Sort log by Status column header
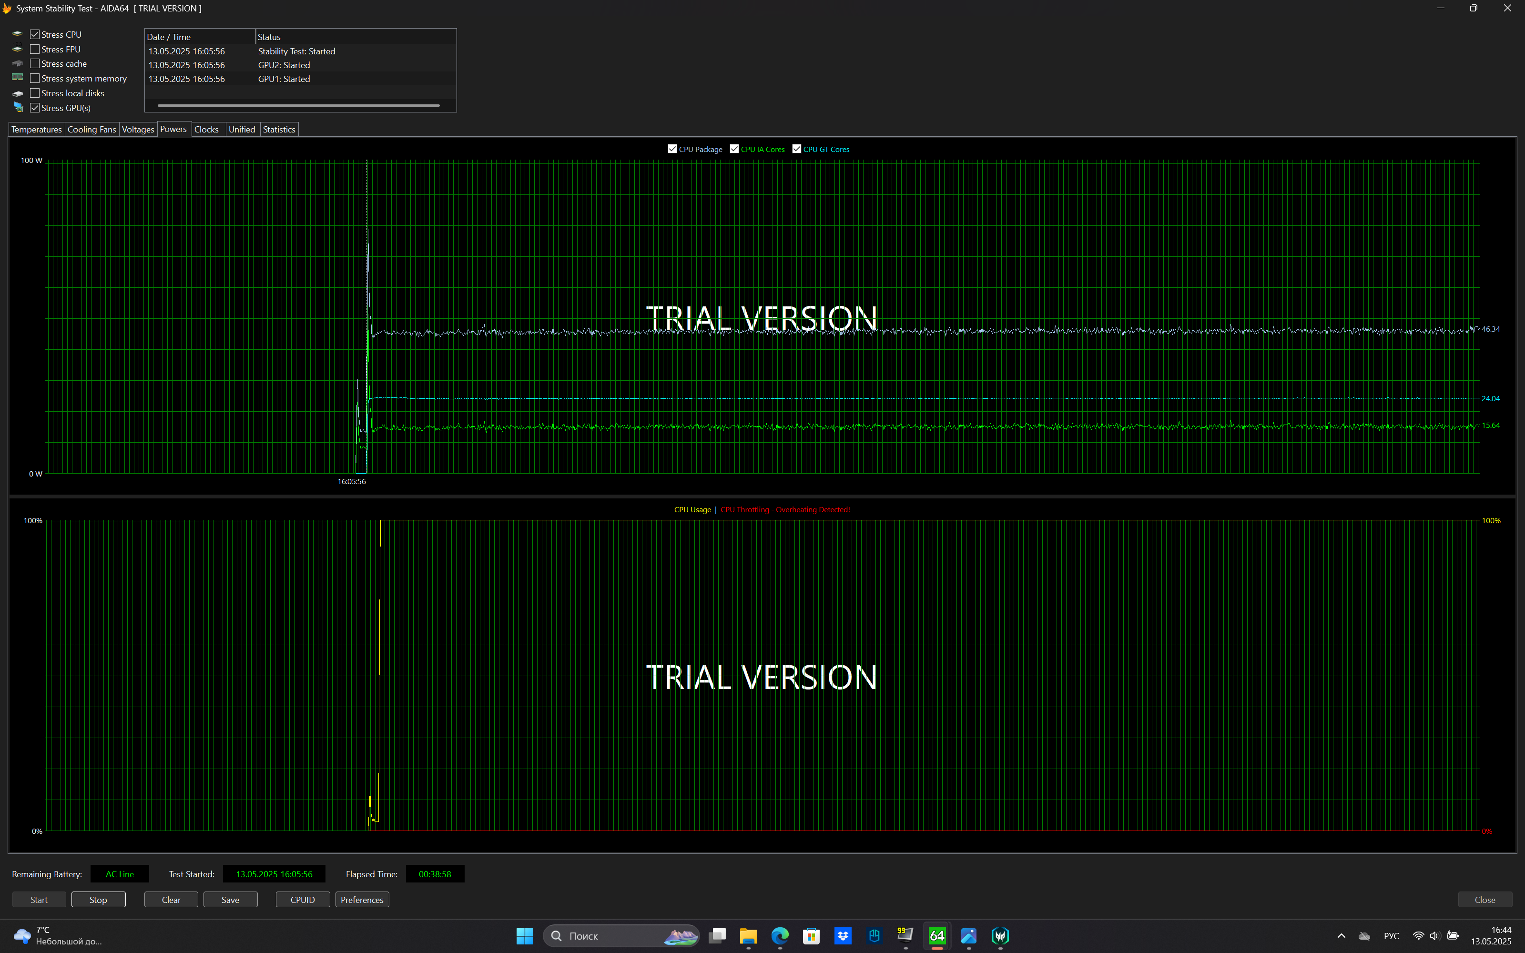 point(356,37)
